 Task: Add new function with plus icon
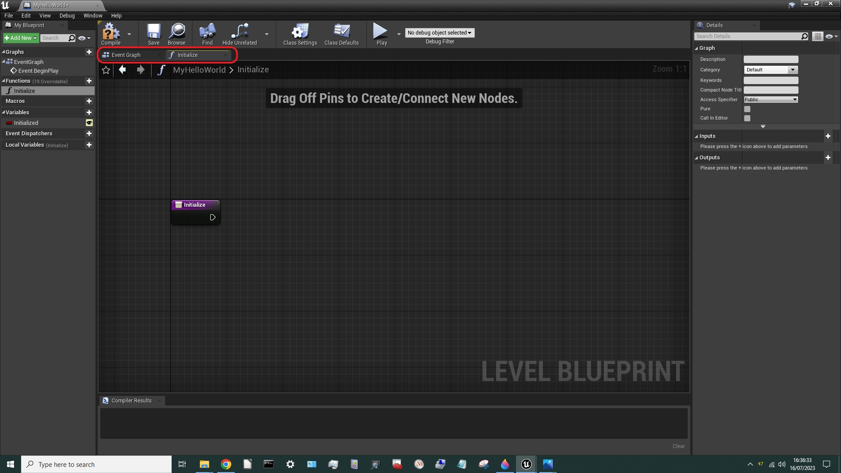89,81
